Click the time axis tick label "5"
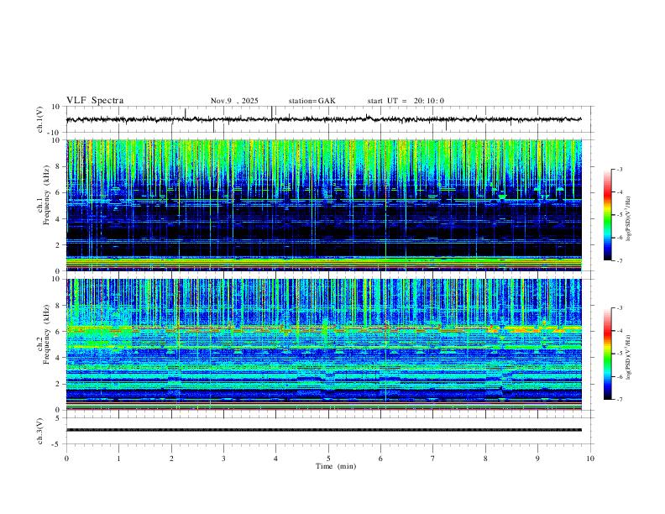The image size is (665, 514). tap(328, 459)
